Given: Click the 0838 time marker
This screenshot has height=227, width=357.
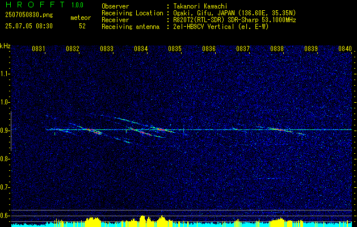Looking at the screenshot, I should [x=277, y=48].
